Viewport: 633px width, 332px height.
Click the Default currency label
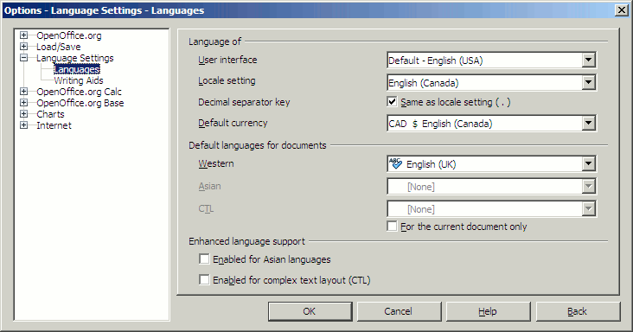233,123
